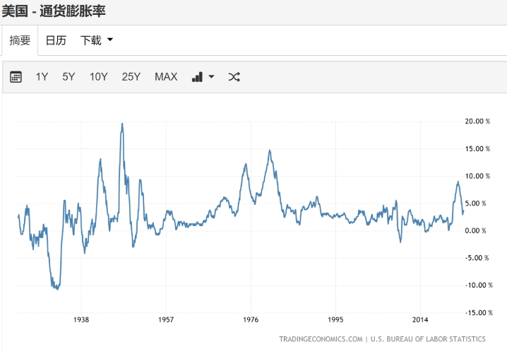Select the 1Y time range
The width and height of the screenshot is (507, 354).
[x=42, y=77]
